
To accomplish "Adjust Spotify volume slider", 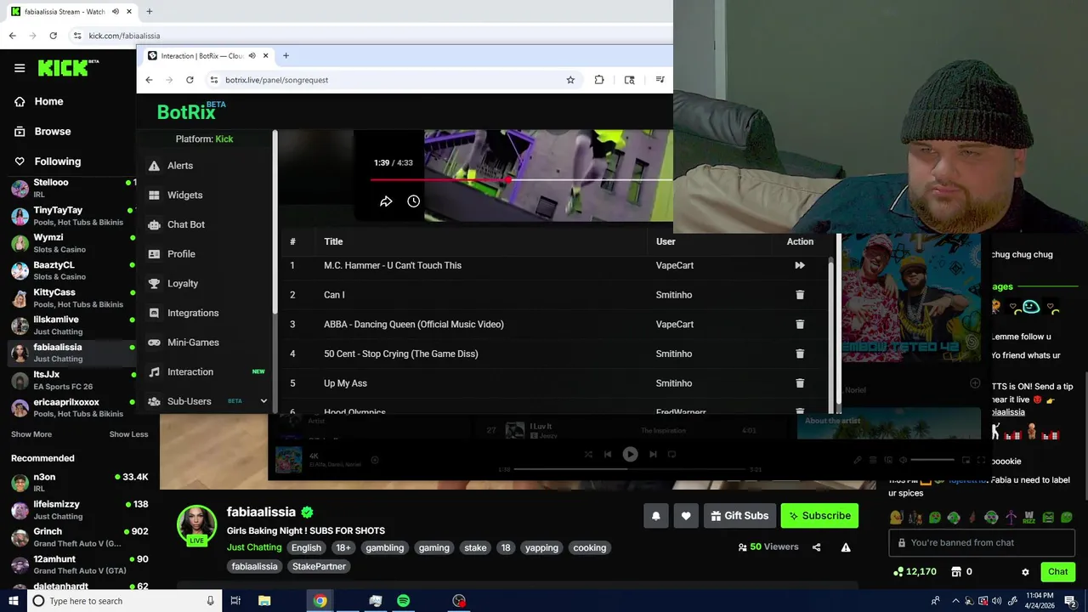I will [x=932, y=460].
